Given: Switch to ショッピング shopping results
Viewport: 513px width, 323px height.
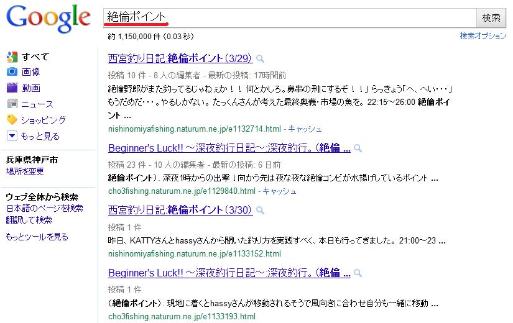Looking at the screenshot, I should (44, 120).
